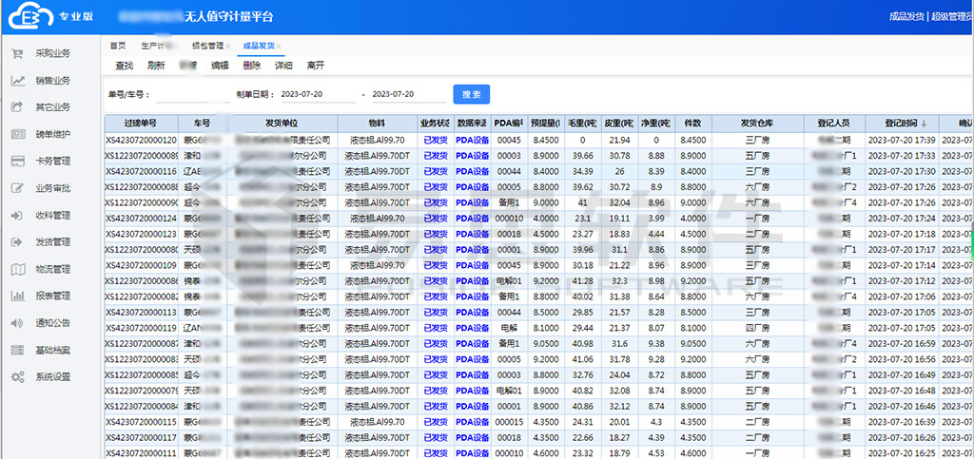Viewport: 974px width, 459px height.
Task: Switch to the 首页 tab
Action: click(x=117, y=46)
